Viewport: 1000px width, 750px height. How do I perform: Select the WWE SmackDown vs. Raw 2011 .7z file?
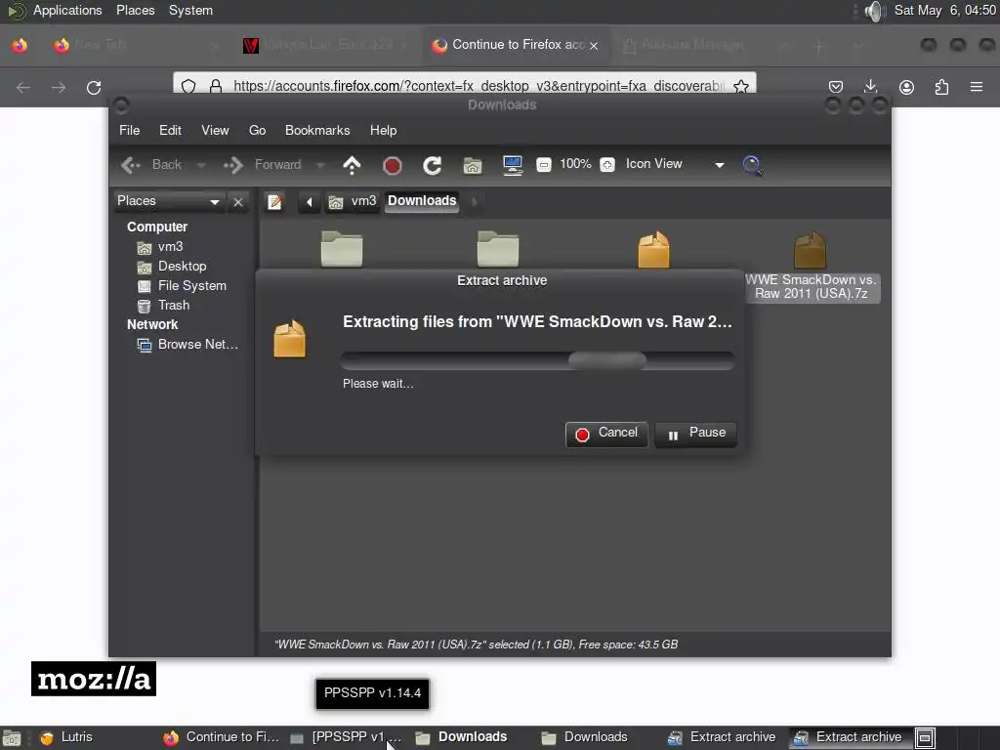point(811,267)
